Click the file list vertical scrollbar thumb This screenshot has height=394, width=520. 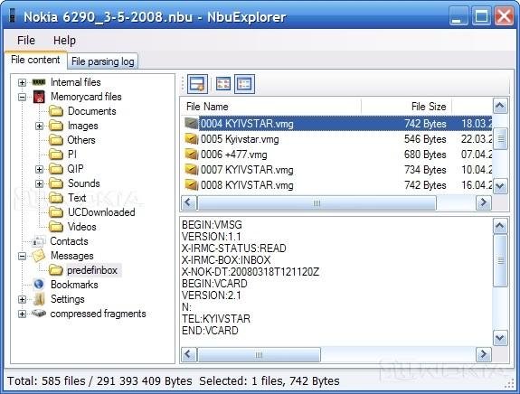click(x=500, y=138)
